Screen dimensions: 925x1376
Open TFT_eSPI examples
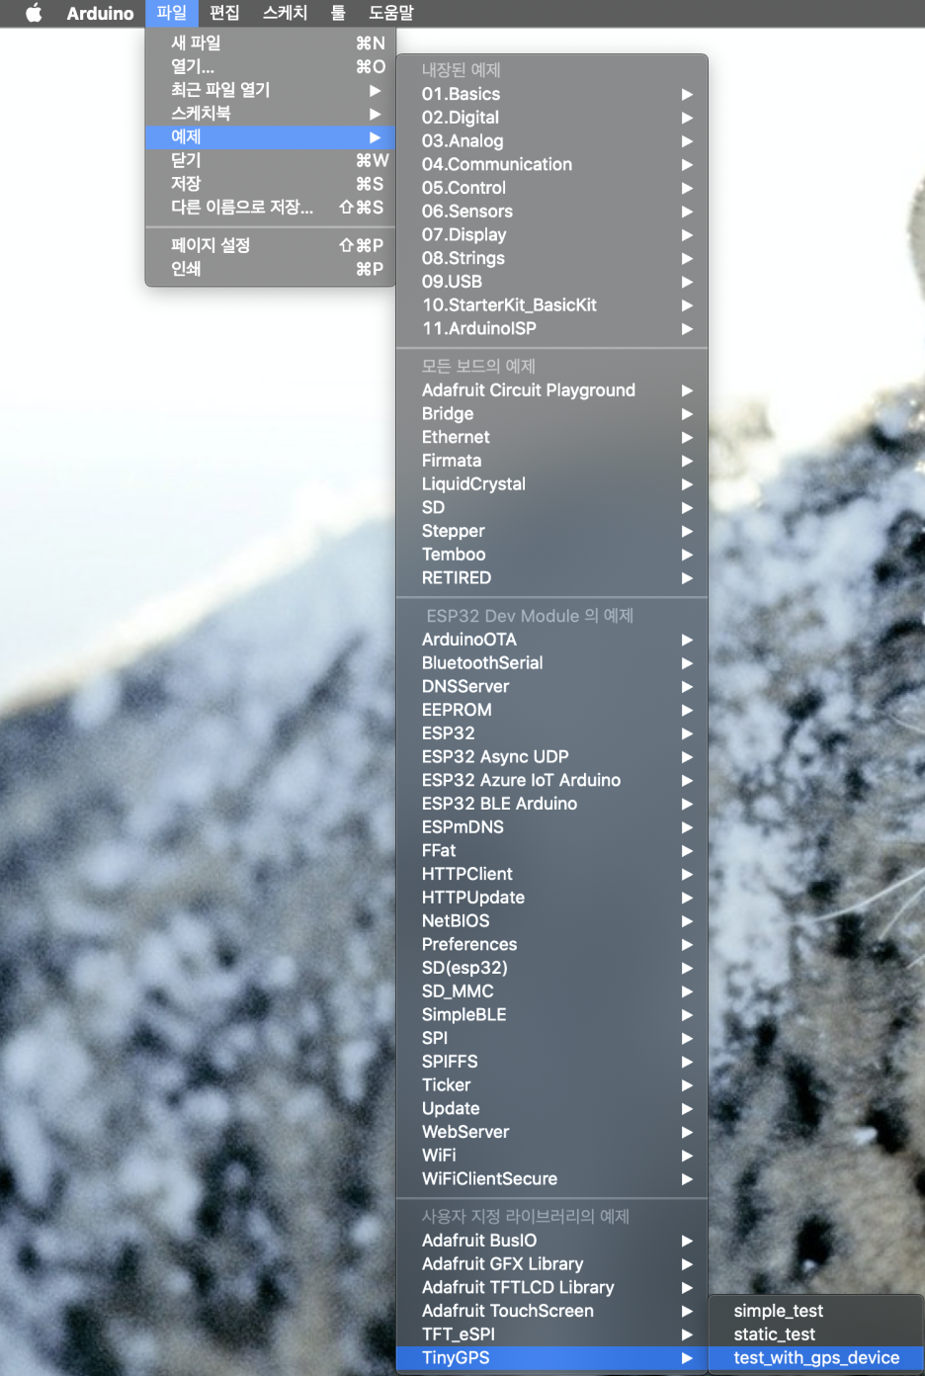[552, 1334]
